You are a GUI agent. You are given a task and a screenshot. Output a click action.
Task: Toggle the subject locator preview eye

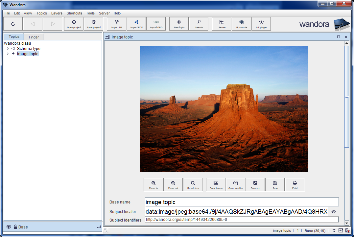(334, 211)
